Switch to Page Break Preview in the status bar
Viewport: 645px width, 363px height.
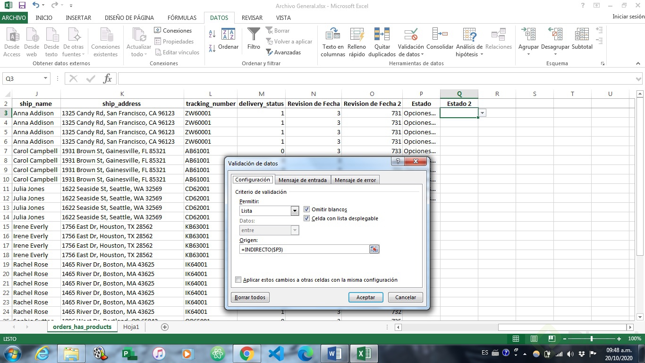coord(552,339)
